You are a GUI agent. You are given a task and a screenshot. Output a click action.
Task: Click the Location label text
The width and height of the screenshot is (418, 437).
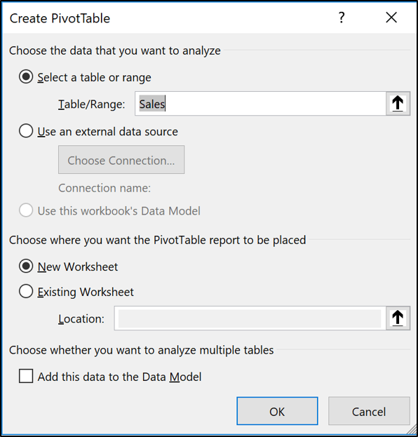pos(81,319)
